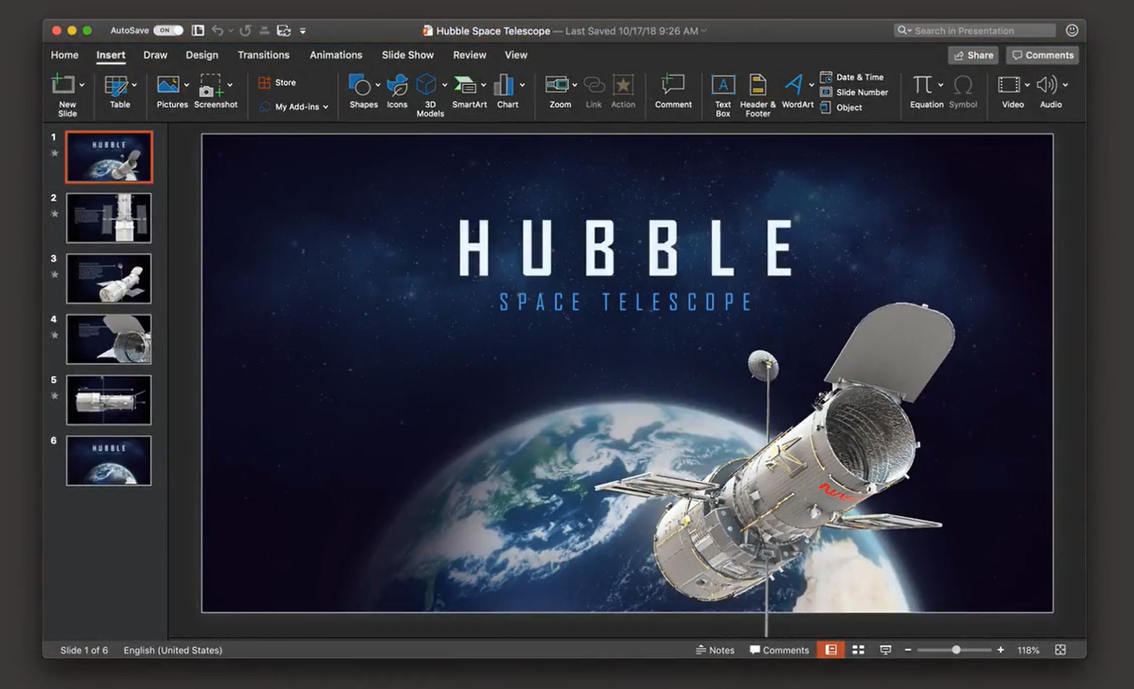This screenshot has width=1134, height=689.
Task: Insert Audio icon
Action: tap(1047, 85)
